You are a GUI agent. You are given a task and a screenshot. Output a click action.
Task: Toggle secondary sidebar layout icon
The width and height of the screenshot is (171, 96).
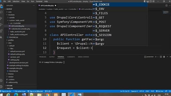[151, 1]
